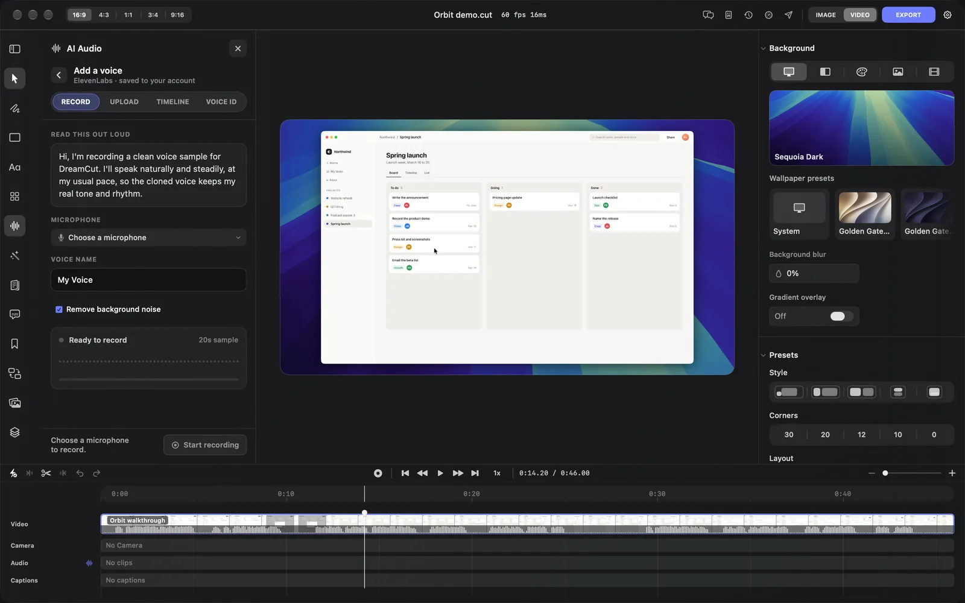This screenshot has width=965, height=603.
Task: Switch to IMAGE mode
Action: [x=826, y=15]
